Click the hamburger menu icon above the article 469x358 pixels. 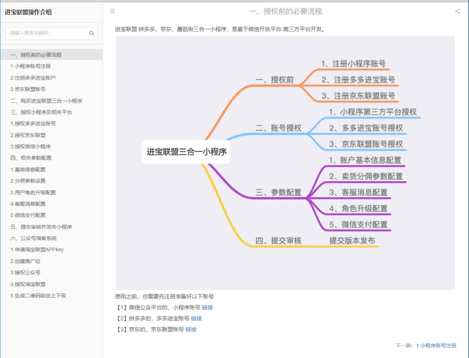coord(112,11)
